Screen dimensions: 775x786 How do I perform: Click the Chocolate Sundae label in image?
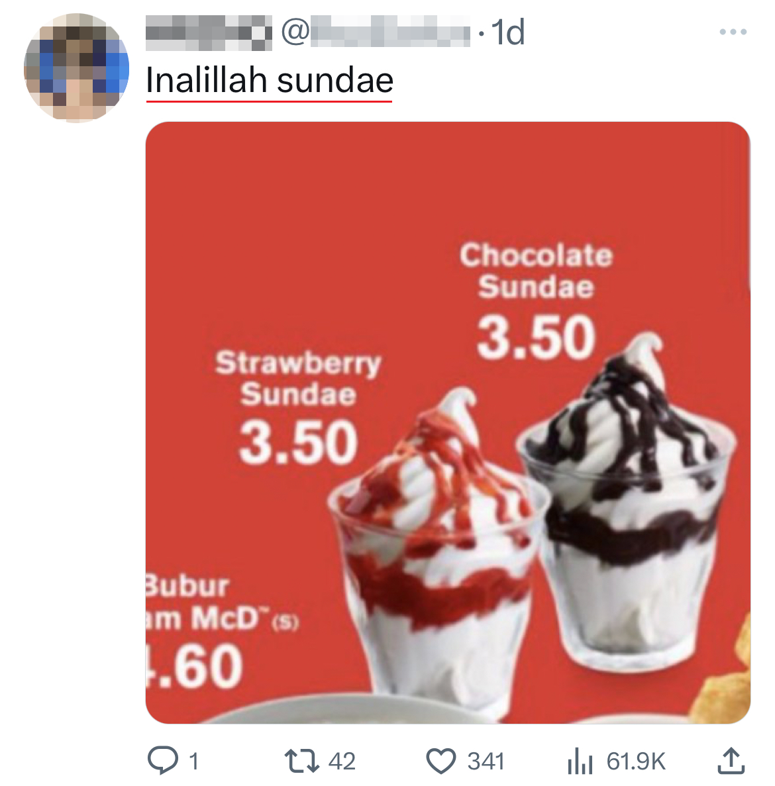[536, 271]
